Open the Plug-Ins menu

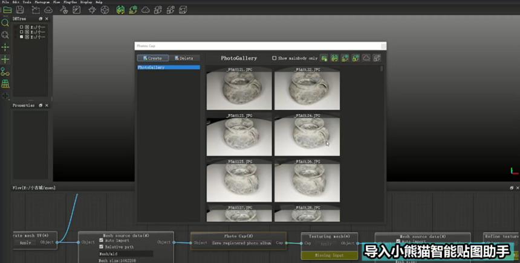click(70, 2)
